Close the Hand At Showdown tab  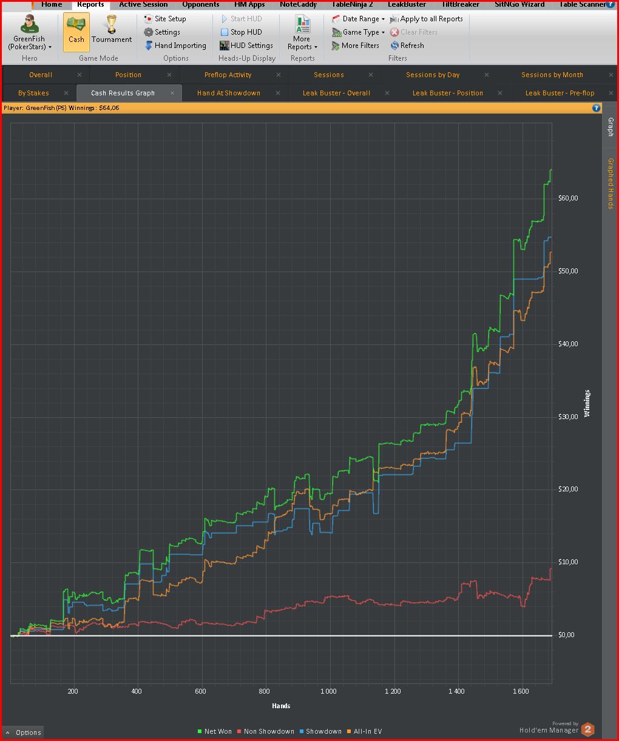click(279, 93)
